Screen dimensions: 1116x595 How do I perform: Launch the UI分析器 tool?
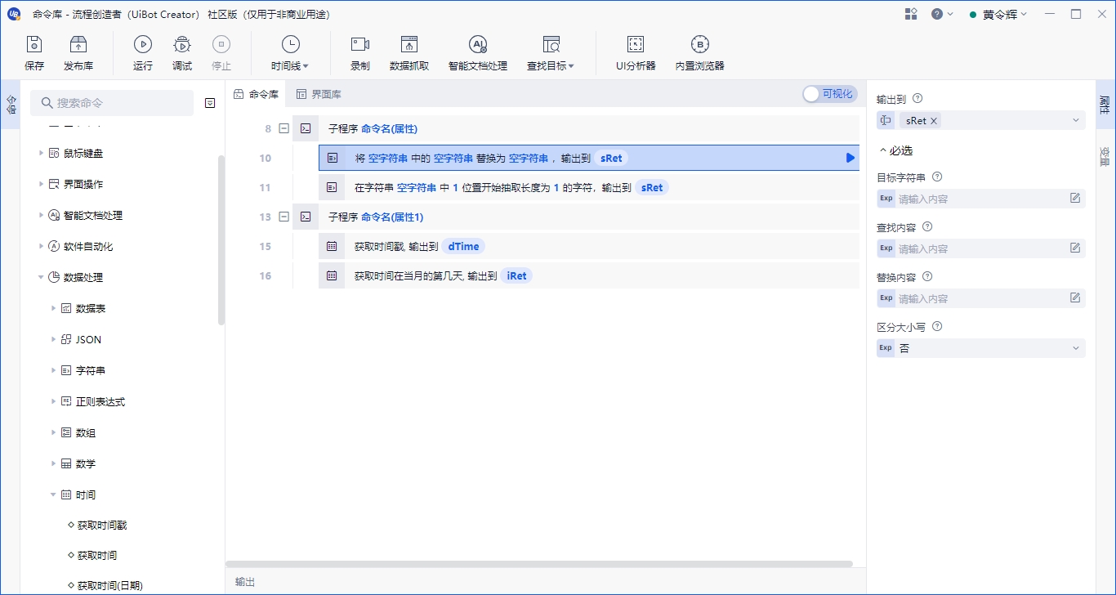[636, 53]
